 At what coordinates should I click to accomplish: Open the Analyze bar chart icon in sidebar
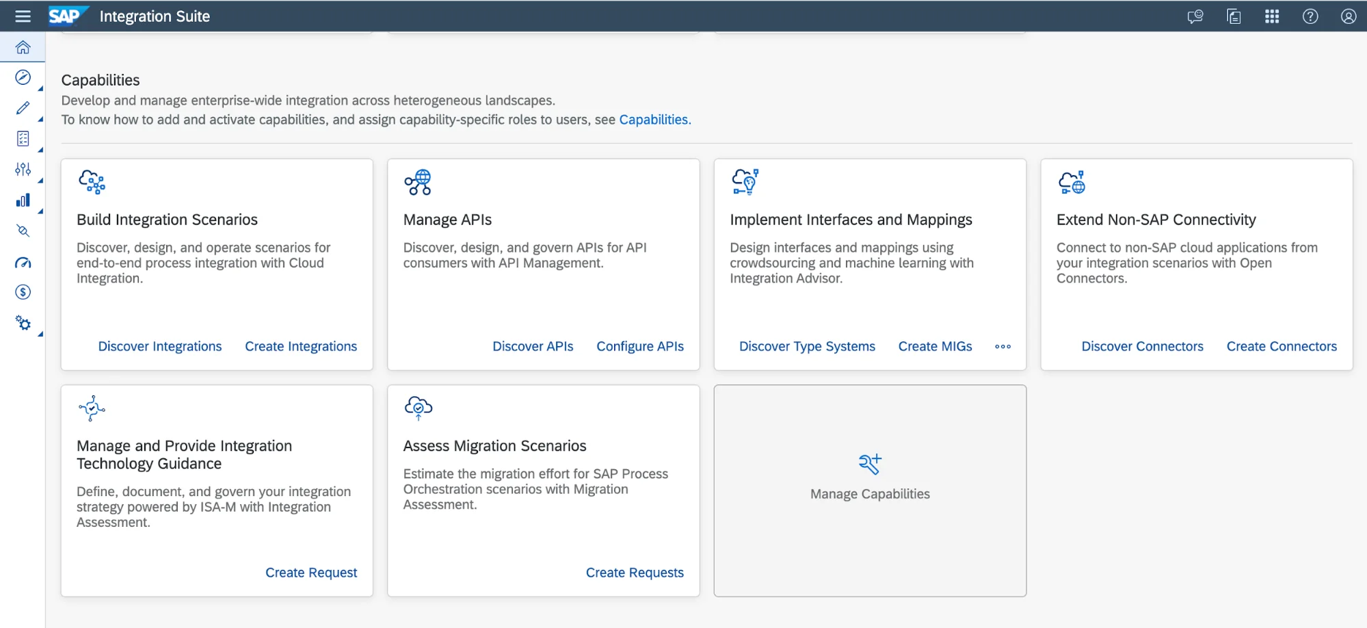pos(23,200)
